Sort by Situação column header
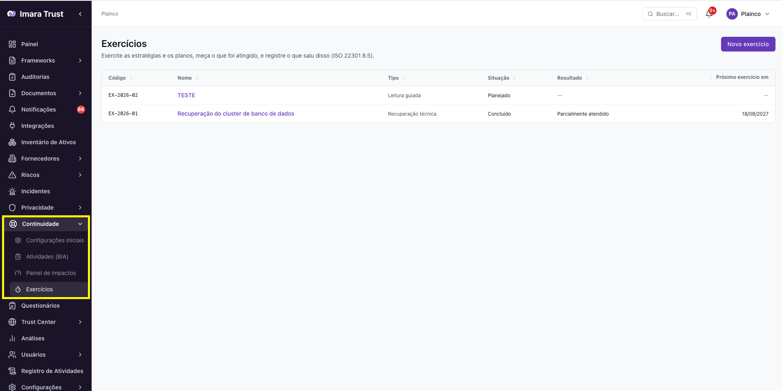 coord(501,78)
